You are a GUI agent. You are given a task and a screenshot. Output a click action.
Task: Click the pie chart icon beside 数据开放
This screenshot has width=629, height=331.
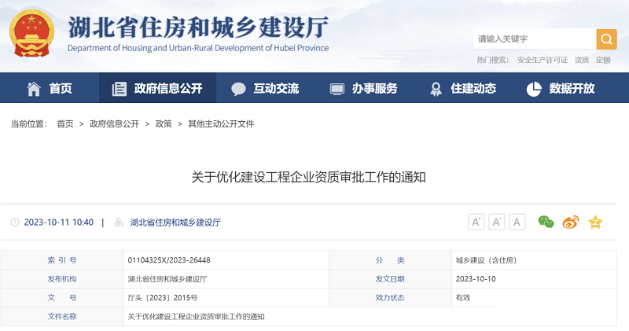534,89
